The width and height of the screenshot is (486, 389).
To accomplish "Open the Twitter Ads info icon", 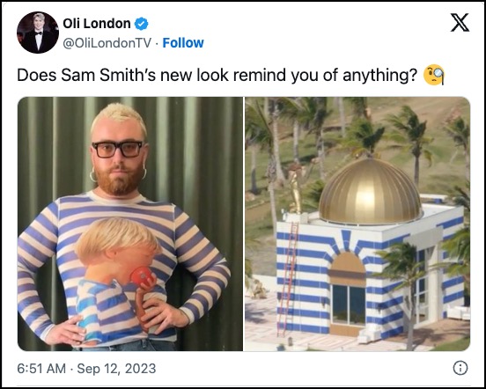I will pyautogui.click(x=460, y=368).
